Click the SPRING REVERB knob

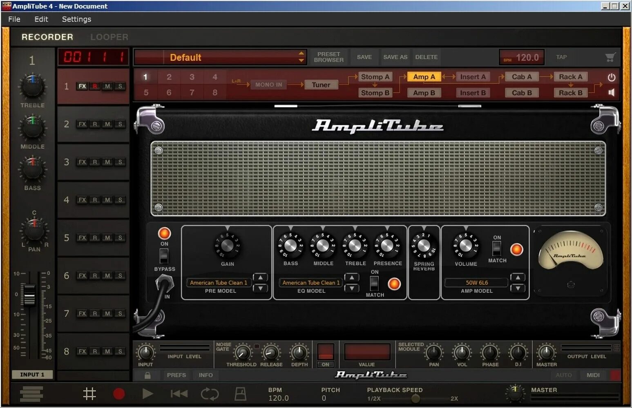424,245
